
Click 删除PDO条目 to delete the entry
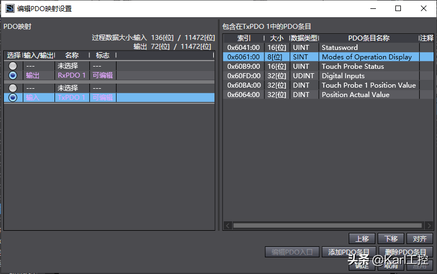coord(406,252)
